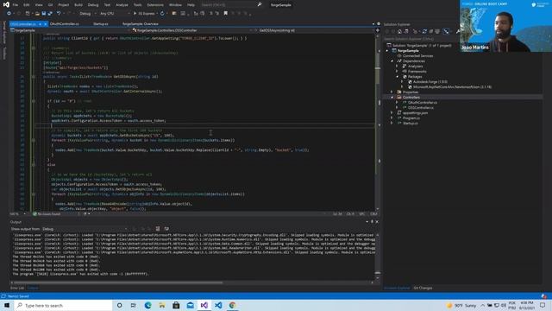This screenshot has height=311, width=552.
Task: Select the Solution 'forgeSample' root node
Action: (420, 46)
